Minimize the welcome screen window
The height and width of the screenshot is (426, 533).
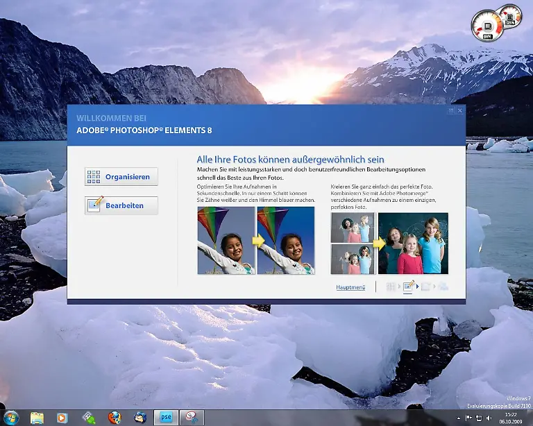(x=451, y=110)
